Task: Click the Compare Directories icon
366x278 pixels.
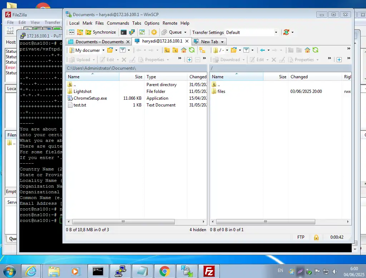Action: (x=71, y=32)
